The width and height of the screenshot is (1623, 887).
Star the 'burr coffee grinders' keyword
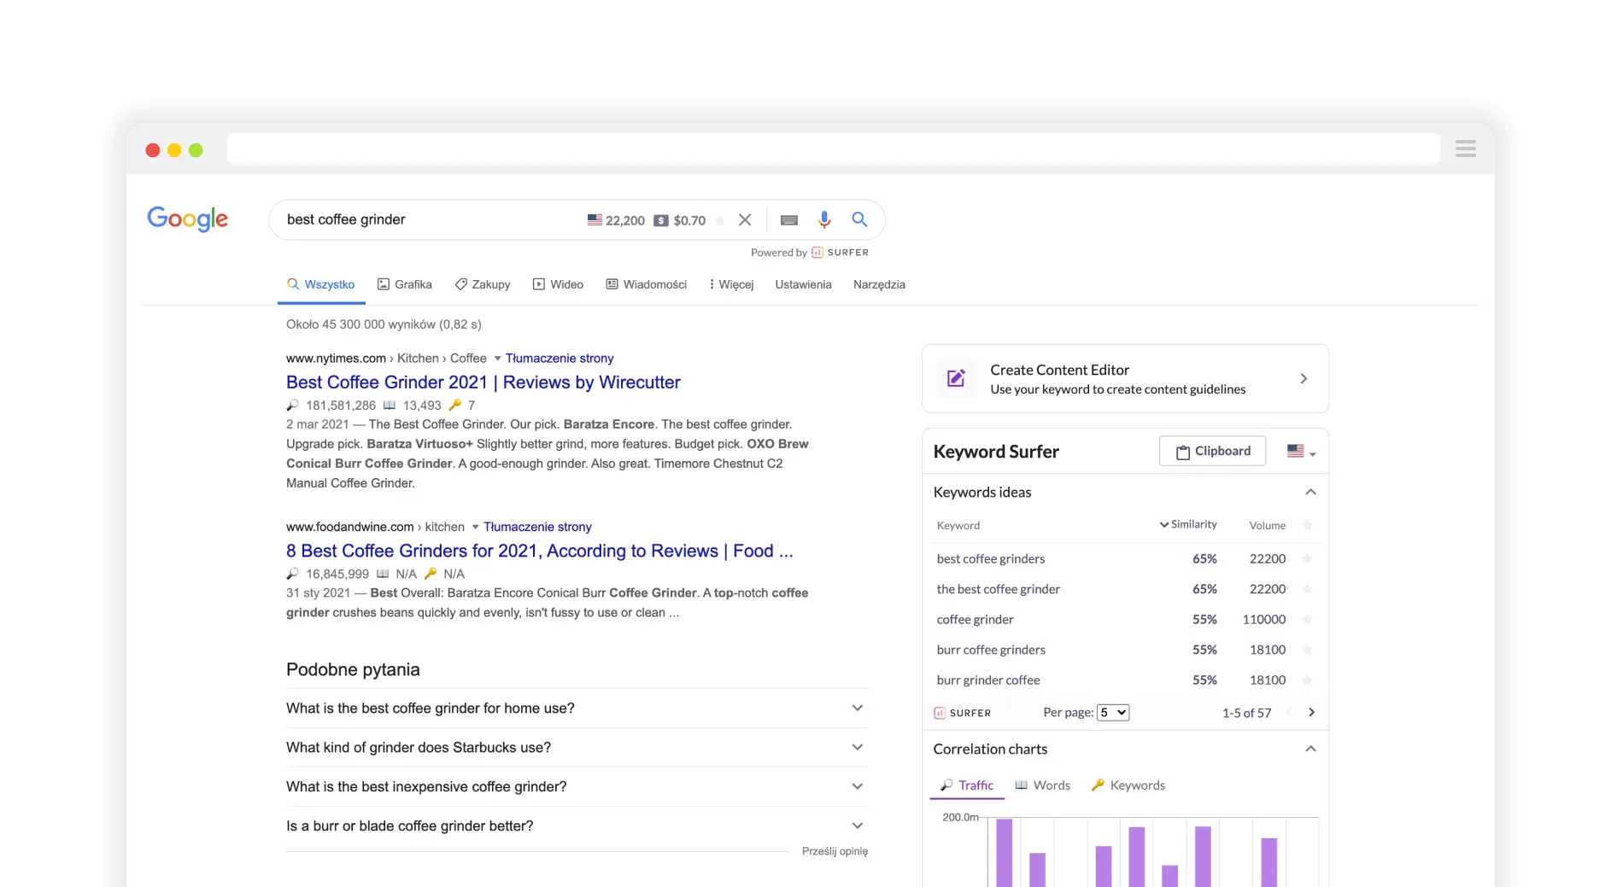(x=1307, y=650)
